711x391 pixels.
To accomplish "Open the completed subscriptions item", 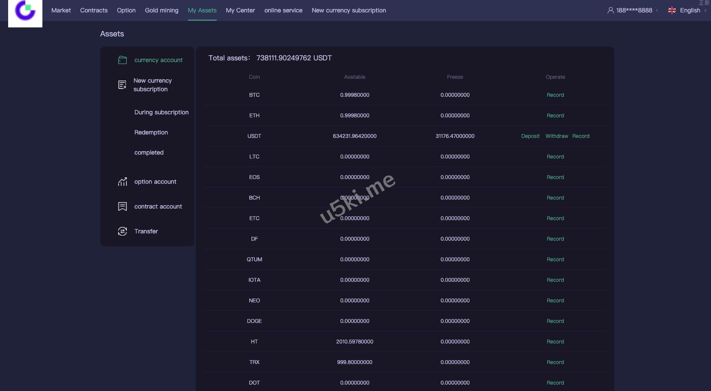I will (x=149, y=152).
